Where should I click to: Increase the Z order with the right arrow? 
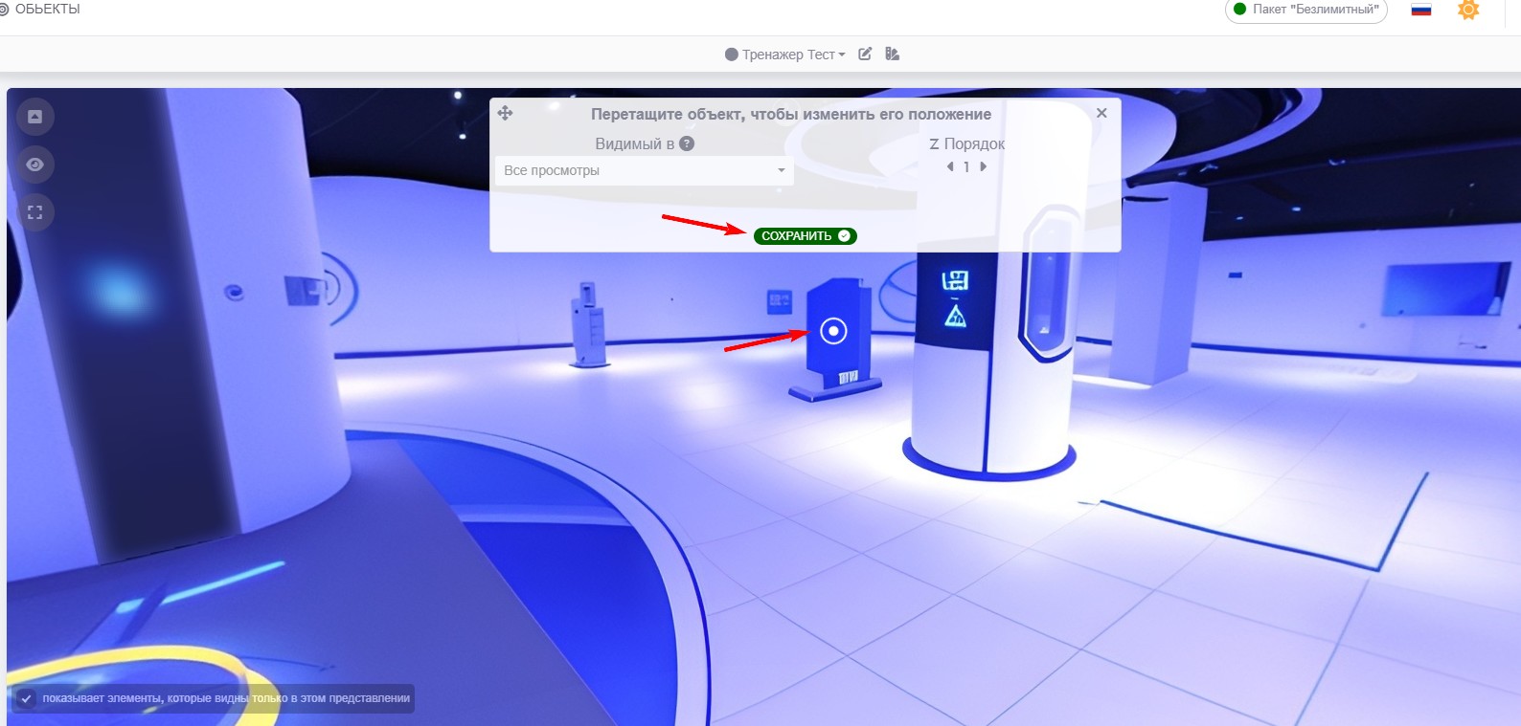click(x=983, y=166)
